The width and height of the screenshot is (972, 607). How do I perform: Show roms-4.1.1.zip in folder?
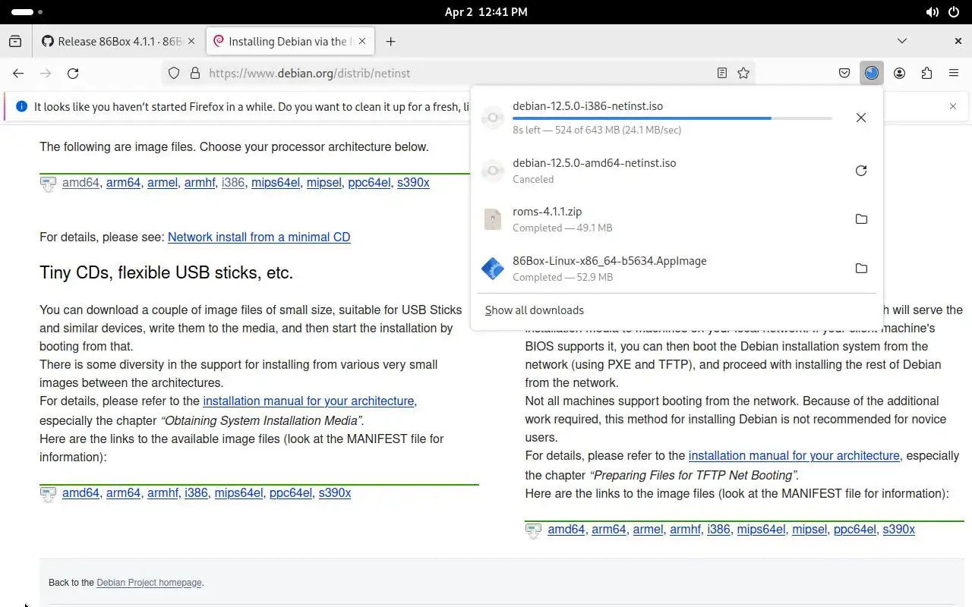click(x=861, y=219)
